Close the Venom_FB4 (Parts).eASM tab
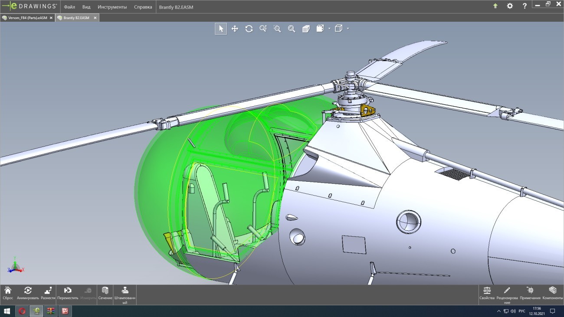This screenshot has height=317, width=564. [51, 18]
